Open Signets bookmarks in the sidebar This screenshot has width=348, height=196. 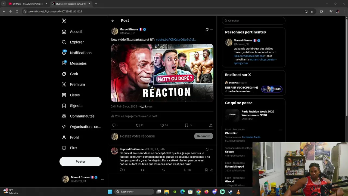click(72, 106)
